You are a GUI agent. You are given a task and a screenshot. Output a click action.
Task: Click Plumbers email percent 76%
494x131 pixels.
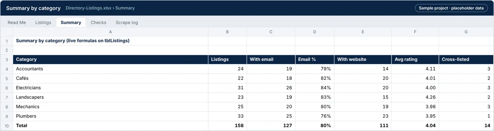click(x=315, y=116)
